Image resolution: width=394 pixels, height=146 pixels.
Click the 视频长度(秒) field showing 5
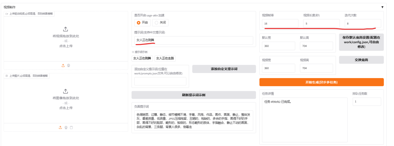(x=322, y=23)
